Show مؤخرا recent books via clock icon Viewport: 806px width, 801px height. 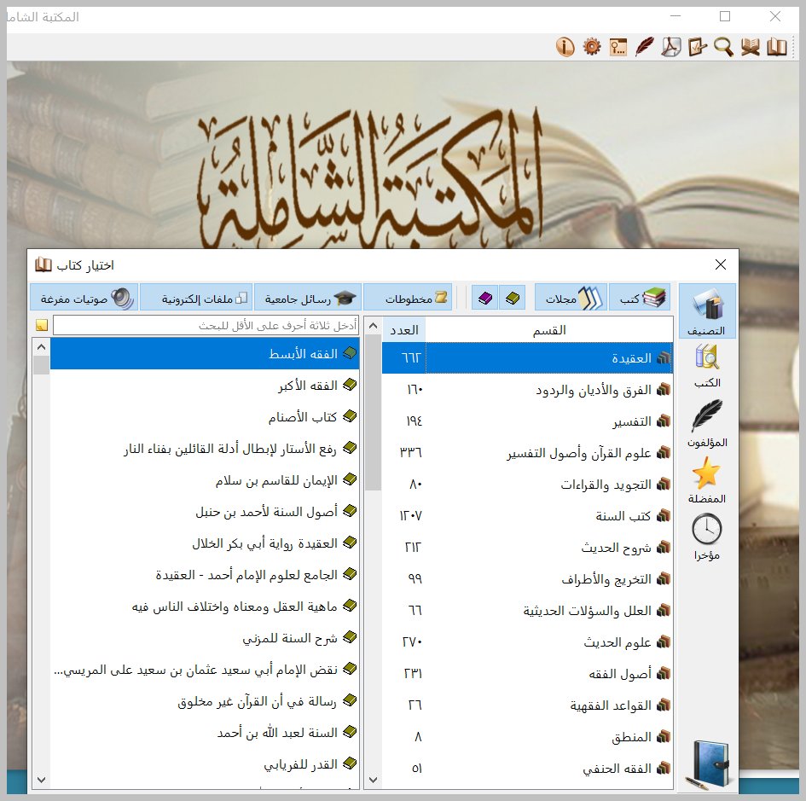(707, 537)
